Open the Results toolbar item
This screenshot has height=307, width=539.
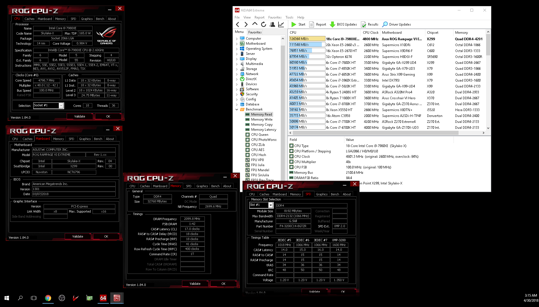(x=370, y=24)
